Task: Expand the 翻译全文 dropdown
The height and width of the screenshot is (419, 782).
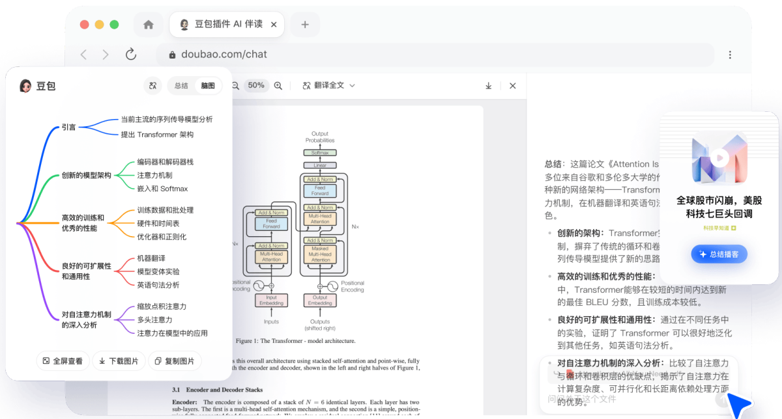Action: click(329, 86)
